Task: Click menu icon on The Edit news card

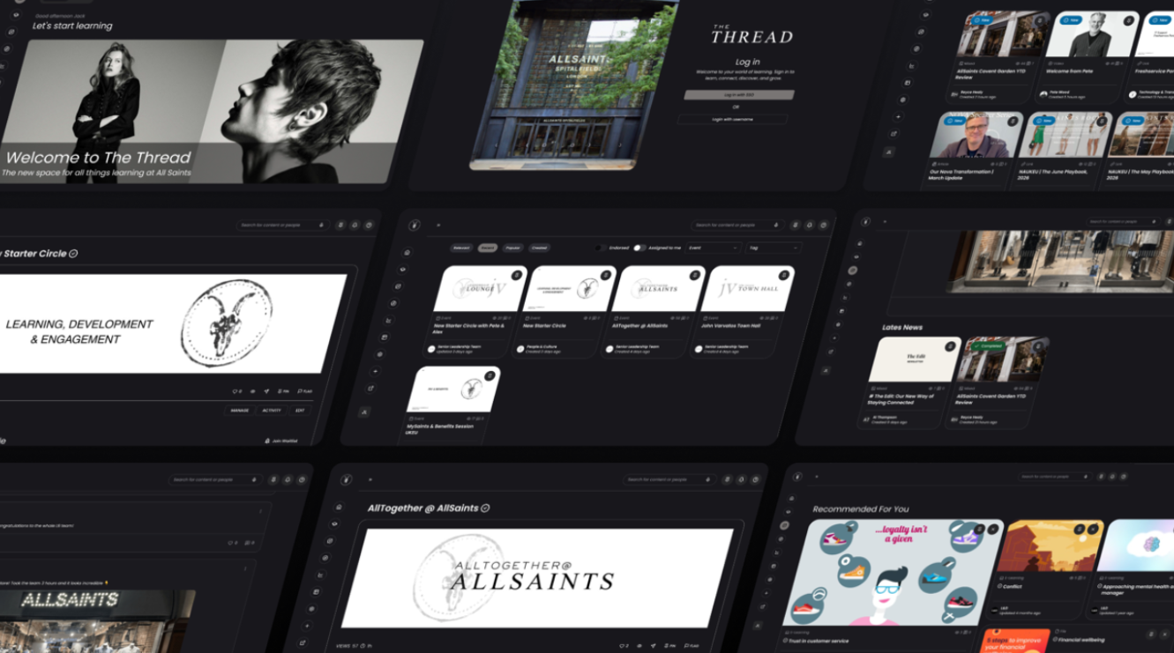Action: click(950, 346)
